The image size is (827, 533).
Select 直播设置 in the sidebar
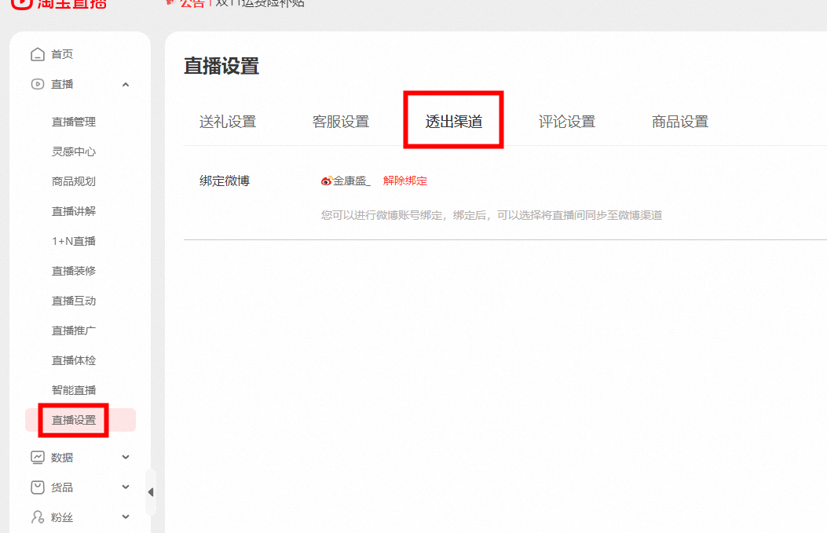click(81, 420)
